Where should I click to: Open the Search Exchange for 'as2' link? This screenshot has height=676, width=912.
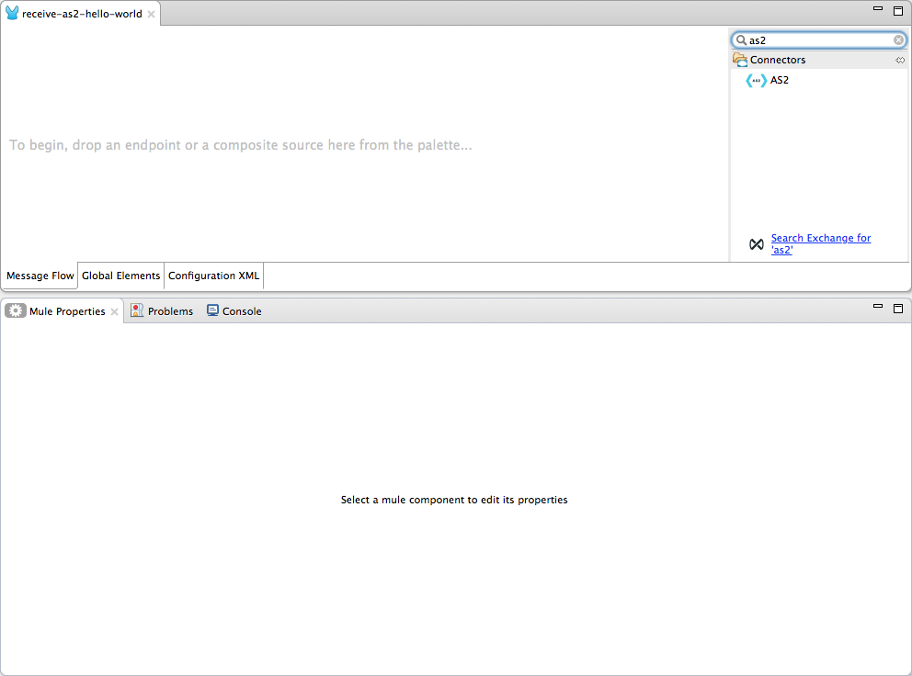tap(820, 238)
